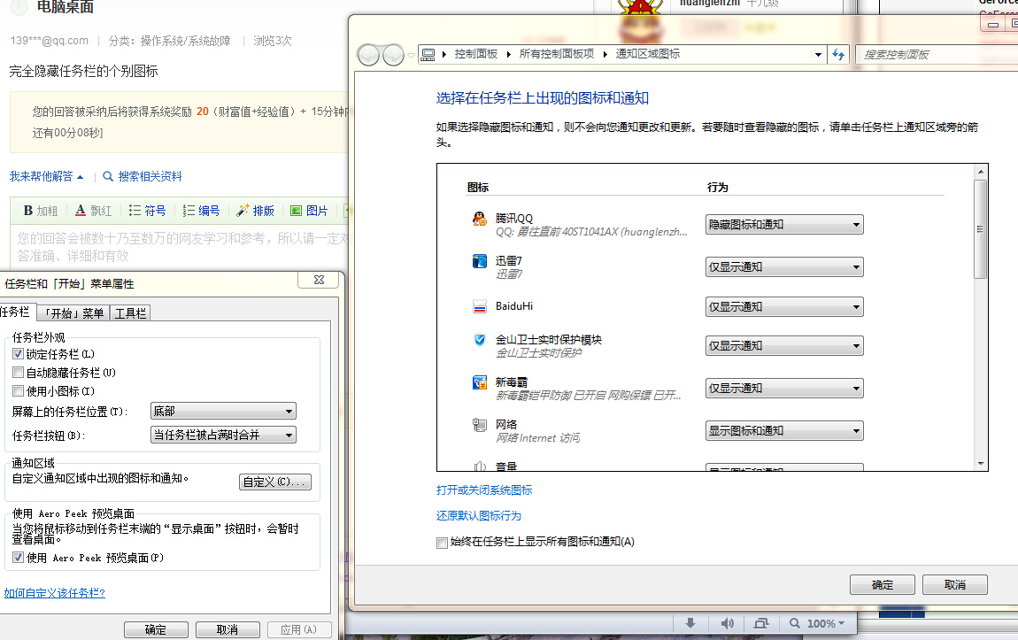Click the speaker icon in the bottom status bar
This screenshot has height=640, width=1018.
[x=727, y=623]
